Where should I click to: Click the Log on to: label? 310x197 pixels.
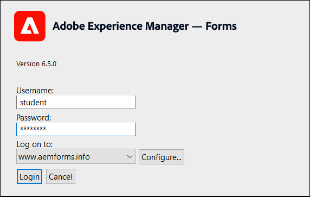[x=35, y=144]
